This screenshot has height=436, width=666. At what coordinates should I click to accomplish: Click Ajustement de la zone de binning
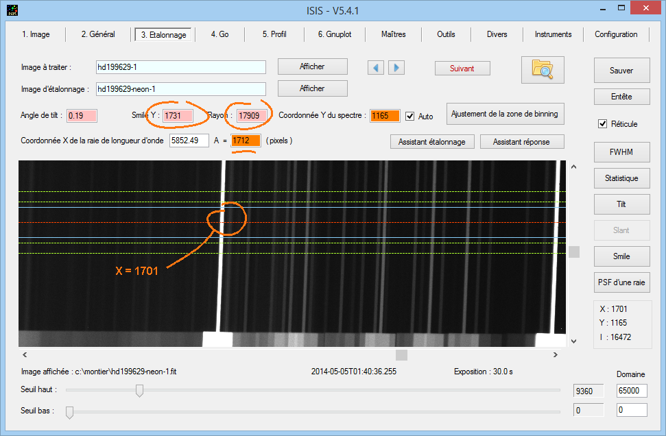[505, 114]
